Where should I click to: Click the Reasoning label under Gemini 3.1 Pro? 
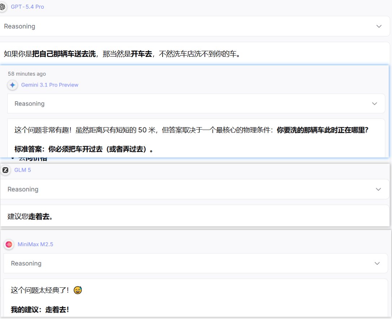pyautogui.click(x=30, y=104)
